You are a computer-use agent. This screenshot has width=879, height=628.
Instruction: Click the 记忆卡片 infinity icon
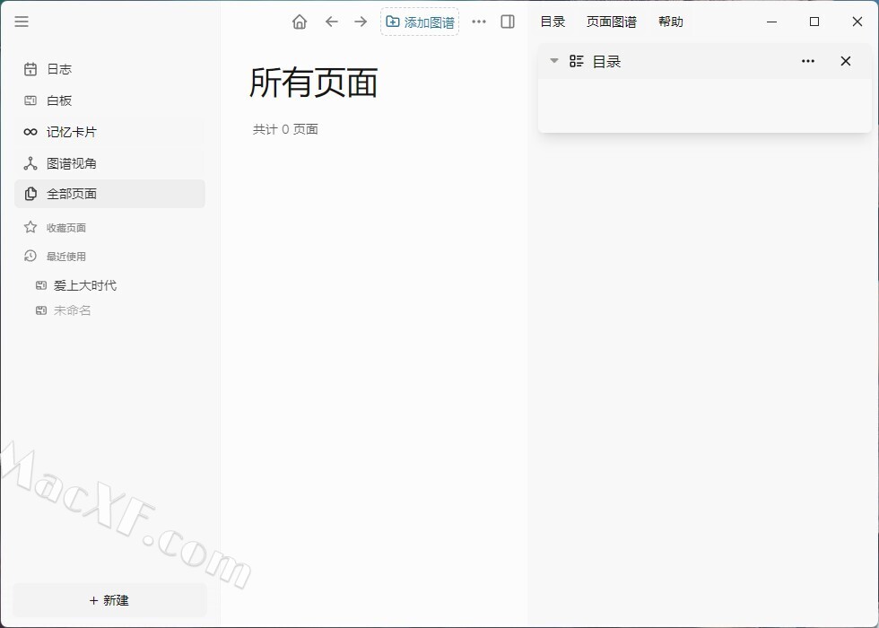click(x=30, y=132)
